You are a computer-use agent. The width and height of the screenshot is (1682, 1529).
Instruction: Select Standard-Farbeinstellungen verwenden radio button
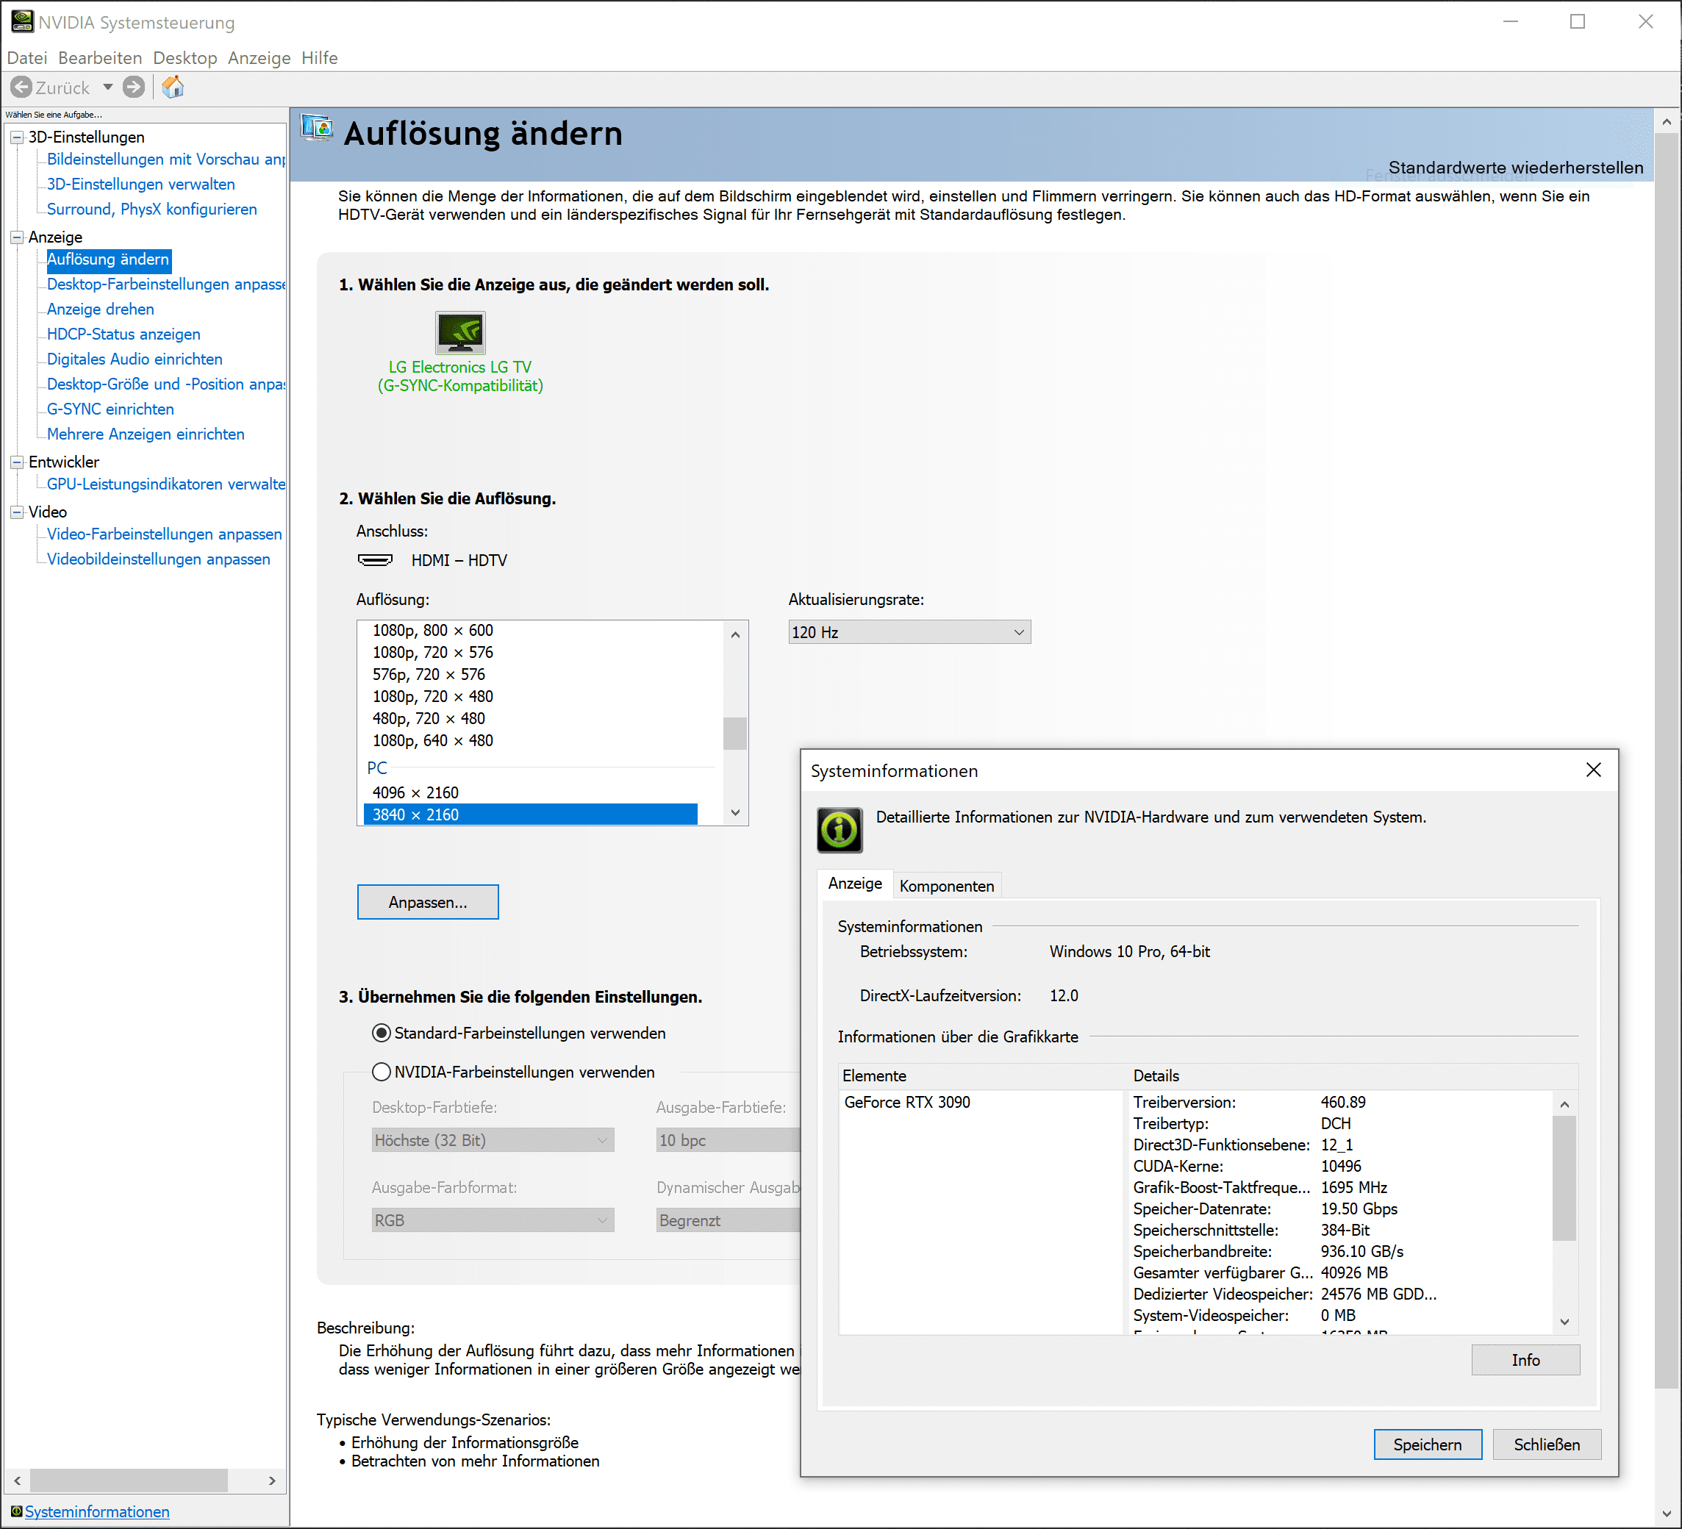pos(382,1033)
